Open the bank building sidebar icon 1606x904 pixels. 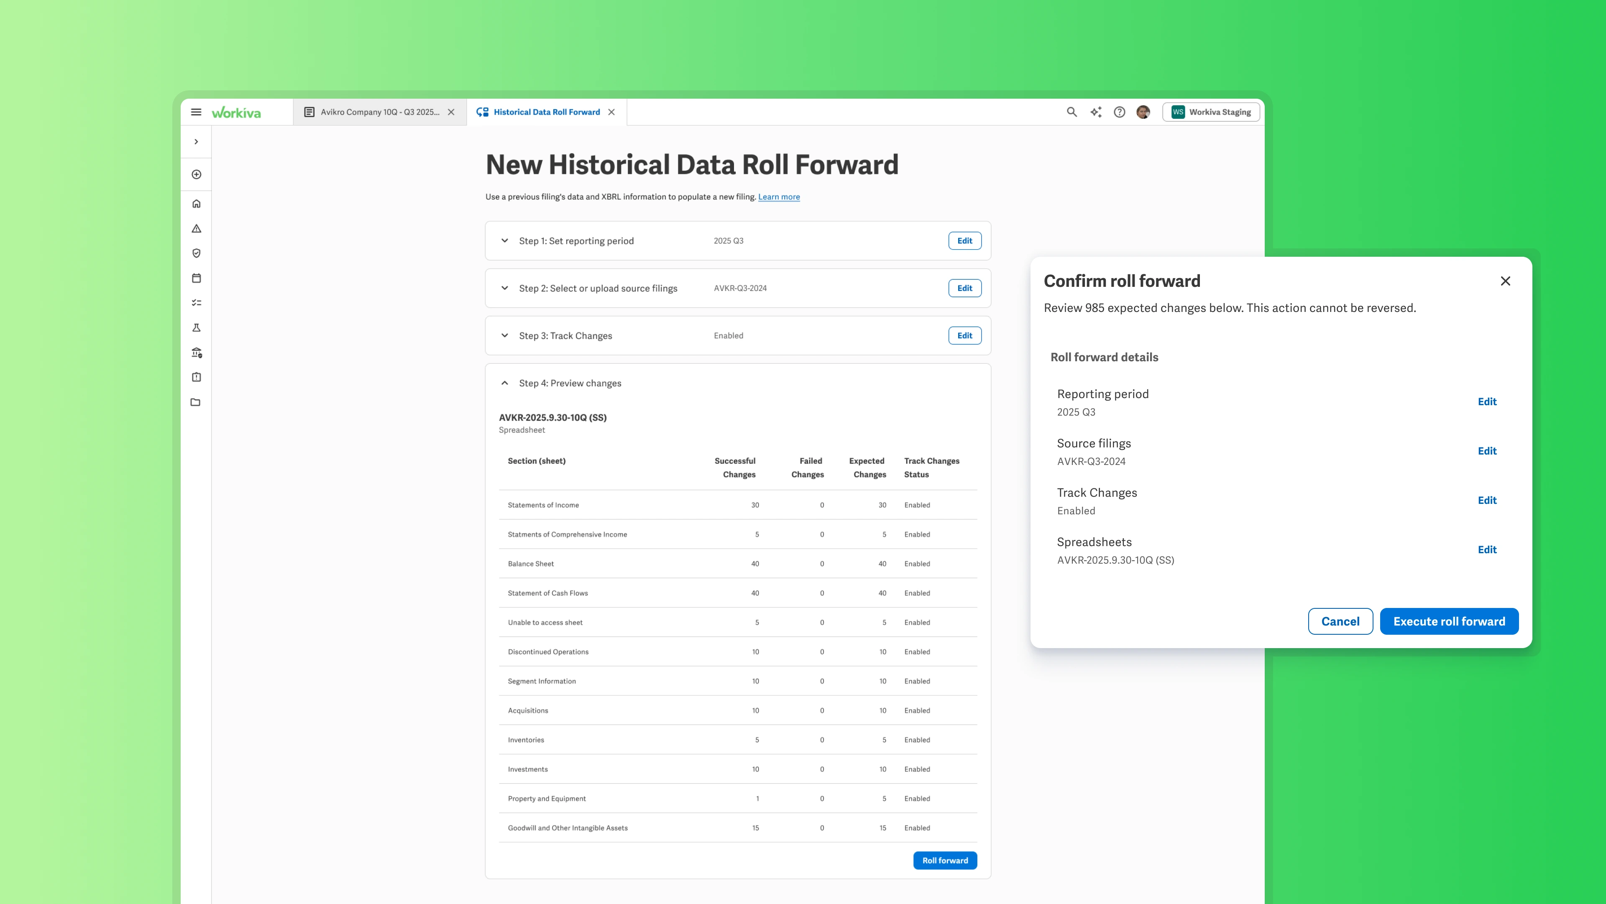[x=197, y=353]
